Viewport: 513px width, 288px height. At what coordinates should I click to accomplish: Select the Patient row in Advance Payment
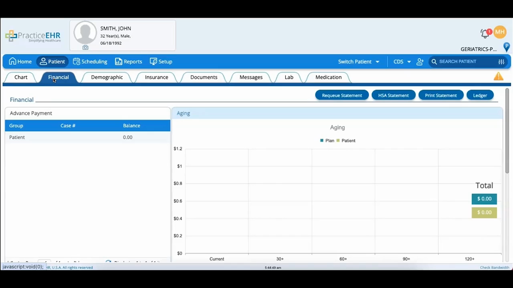coord(87,137)
